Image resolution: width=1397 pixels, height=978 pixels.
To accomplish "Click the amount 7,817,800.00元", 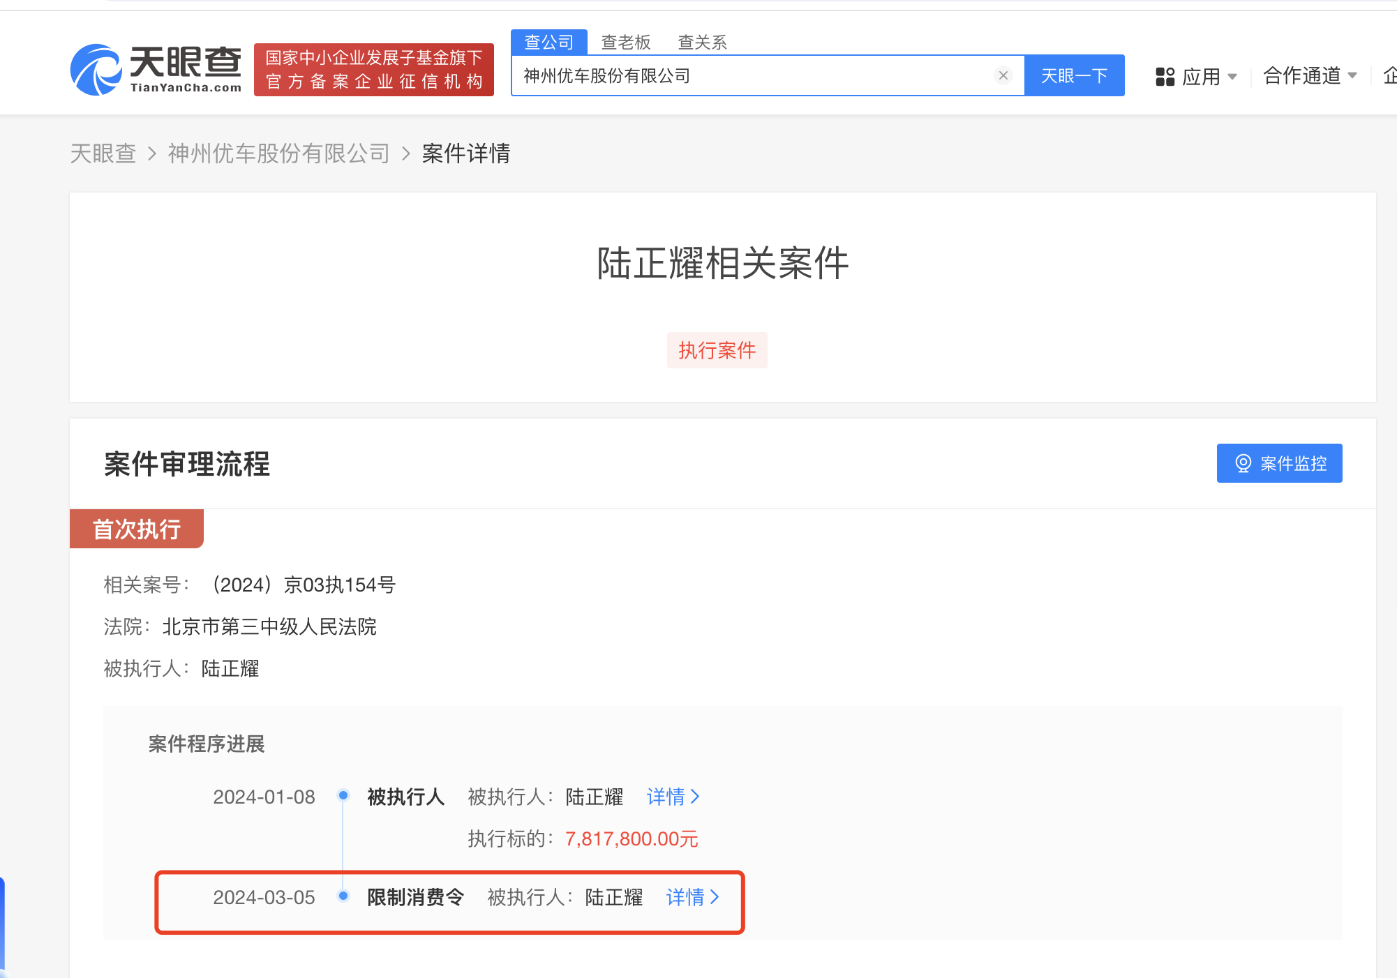I will point(632,838).
